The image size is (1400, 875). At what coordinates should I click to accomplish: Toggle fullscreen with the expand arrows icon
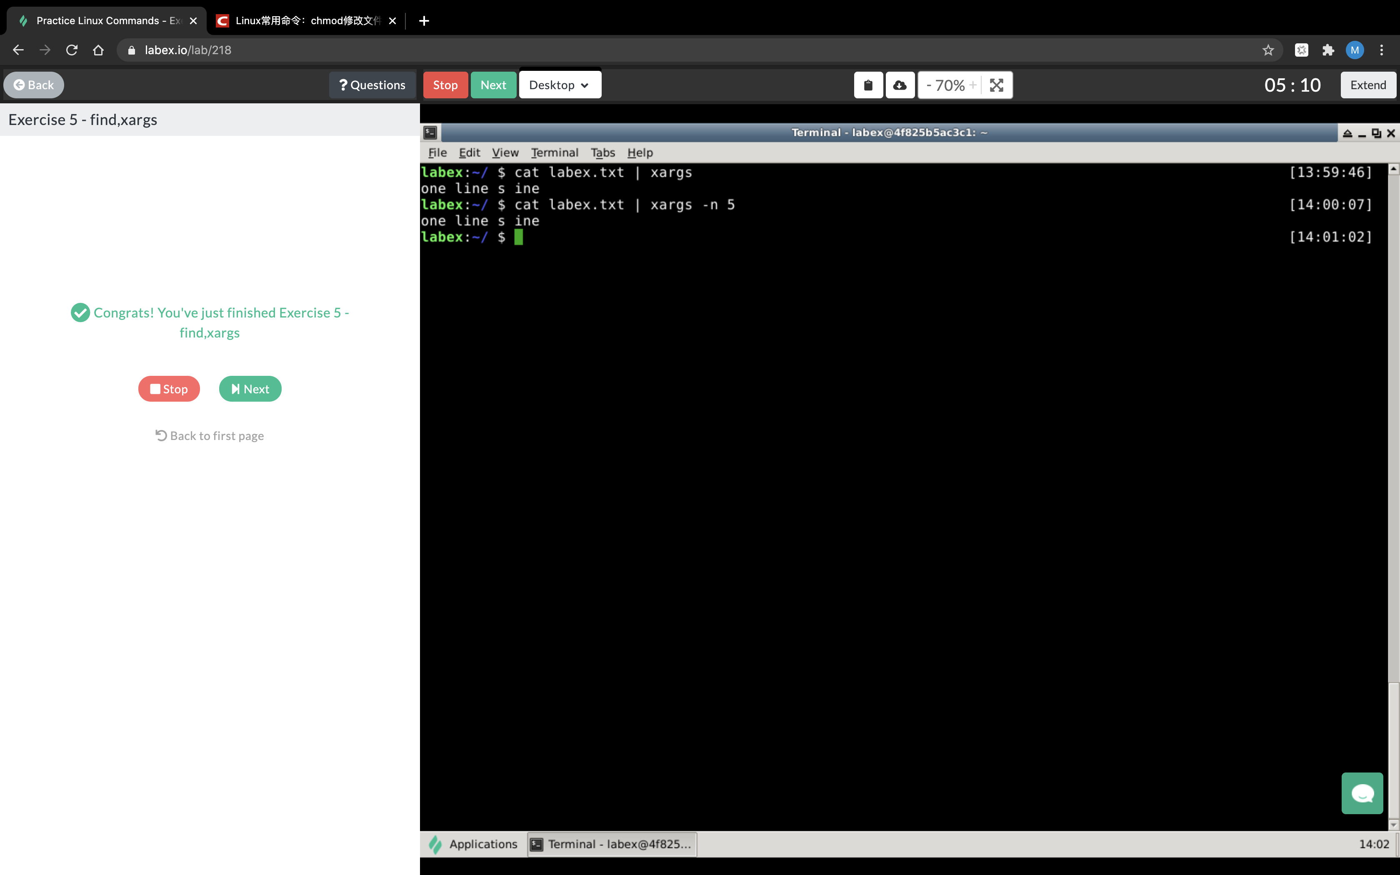tap(997, 85)
